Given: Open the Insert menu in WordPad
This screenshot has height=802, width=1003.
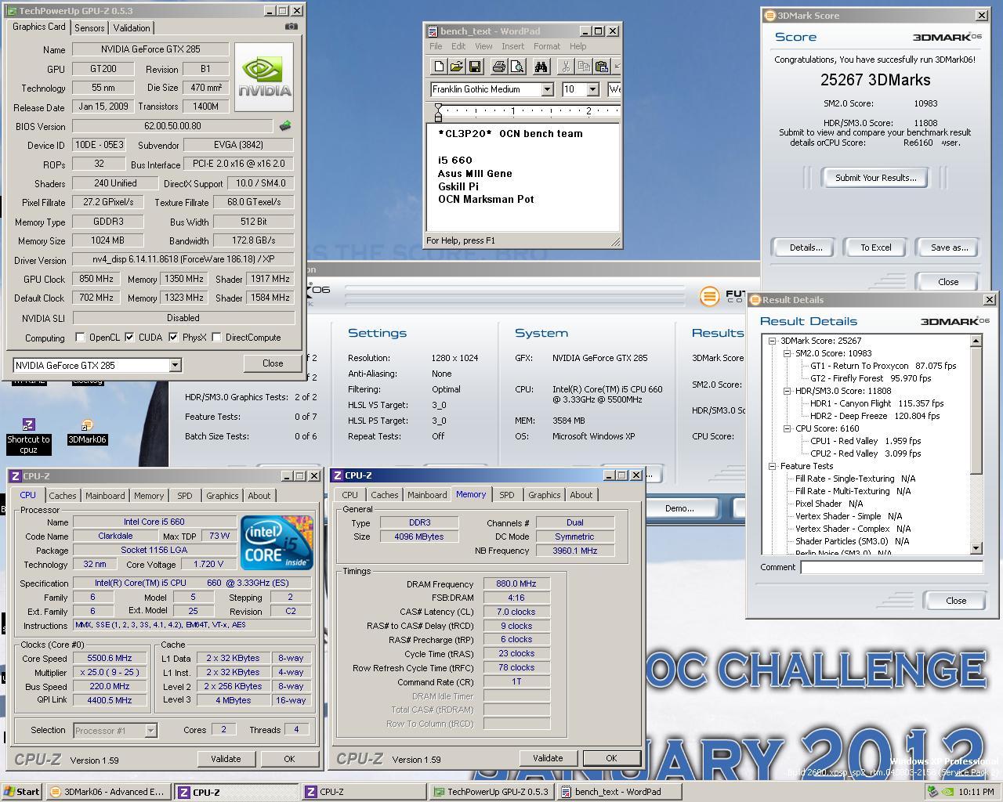Looking at the screenshot, I should 512,46.
